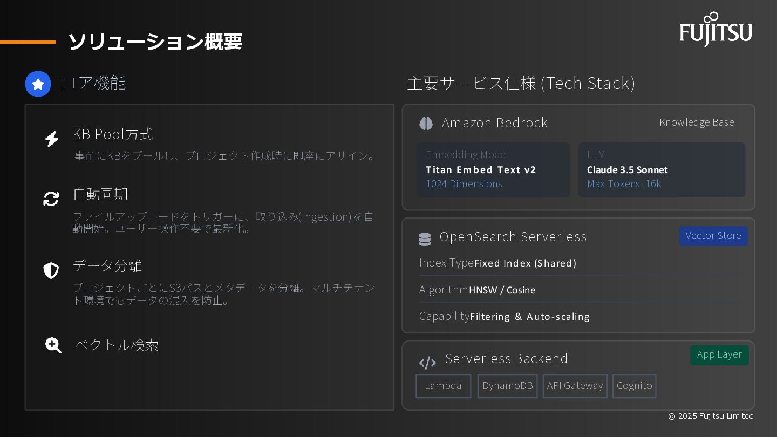Click the Titan Embed Text v2 card
The image size is (777, 437).
(x=493, y=169)
